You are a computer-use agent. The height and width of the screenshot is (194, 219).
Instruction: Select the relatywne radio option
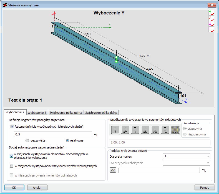point(67,140)
